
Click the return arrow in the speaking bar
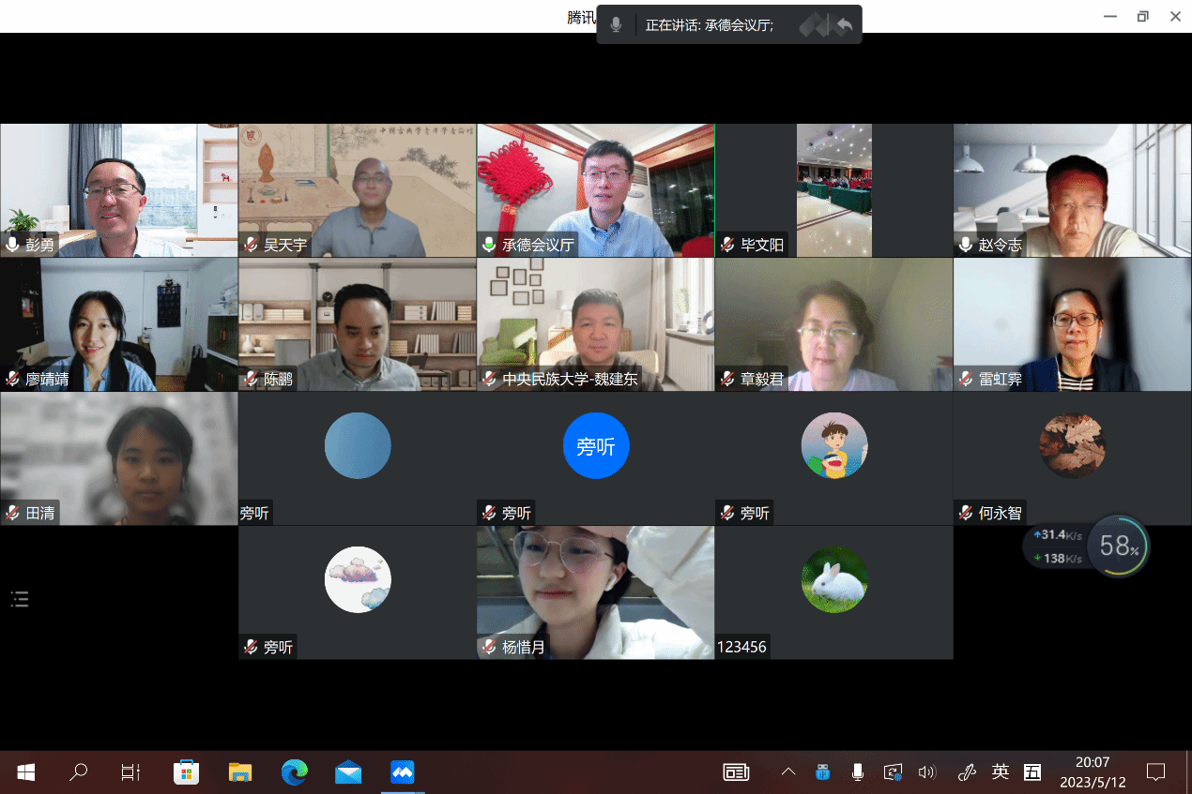click(844, 25)
